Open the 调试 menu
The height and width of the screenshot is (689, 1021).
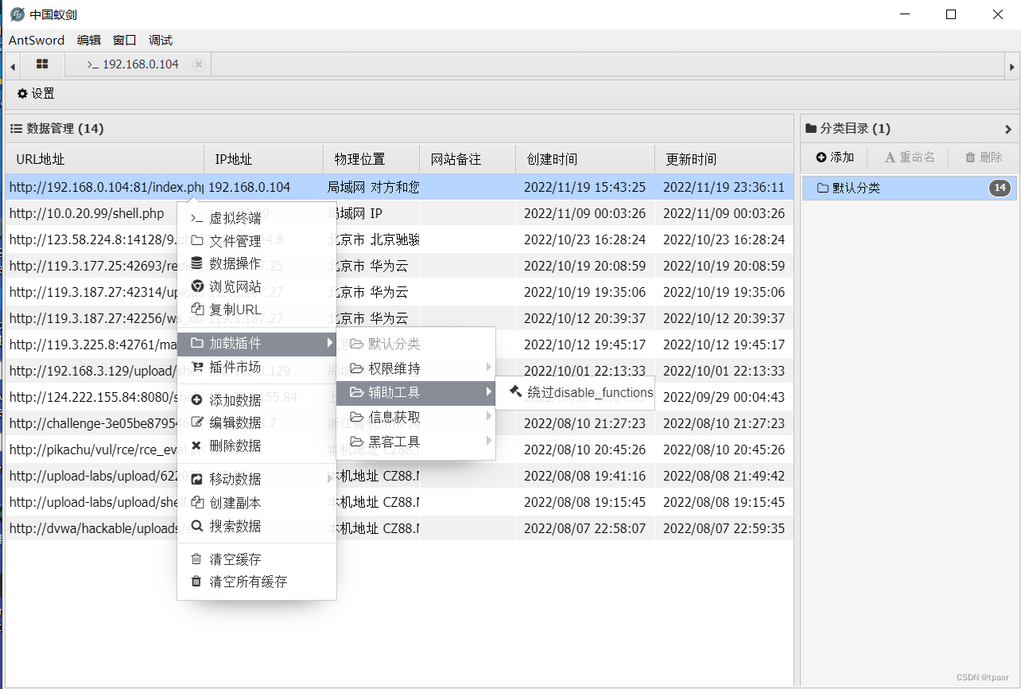pos(161,40)
